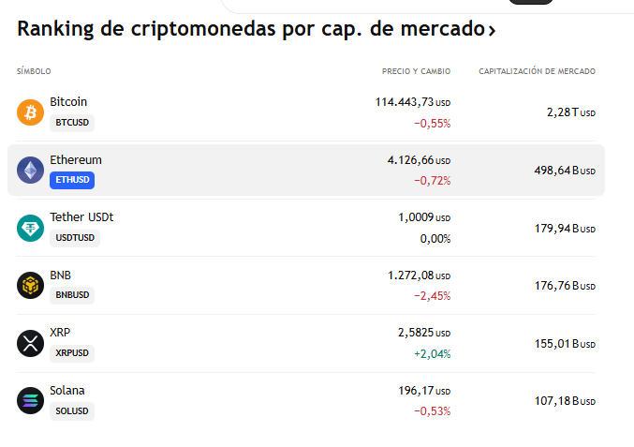Open the XRPUSD ticker badge
634x447 pixels.
(x=72, y=353)
